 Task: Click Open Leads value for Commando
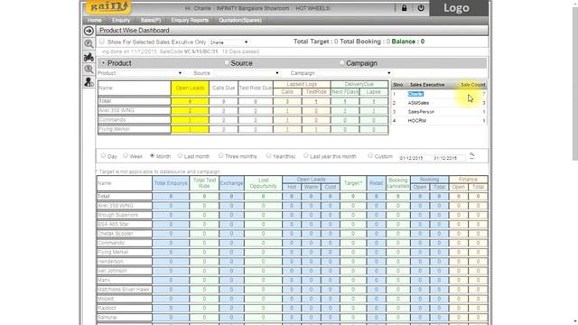(190, 120)
